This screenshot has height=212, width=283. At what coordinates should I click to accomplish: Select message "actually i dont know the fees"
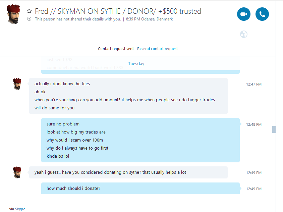pos(62,84)
